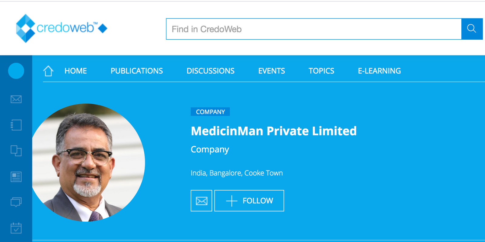Image resolution: width=485 pixels, height=242 pixels.
Task: Open the PUBLICATIONS menu item
Action: 137,71
